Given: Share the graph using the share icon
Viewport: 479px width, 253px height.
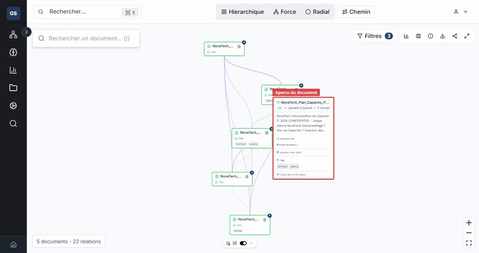Looking at the screenshot, I should [455, 36].
